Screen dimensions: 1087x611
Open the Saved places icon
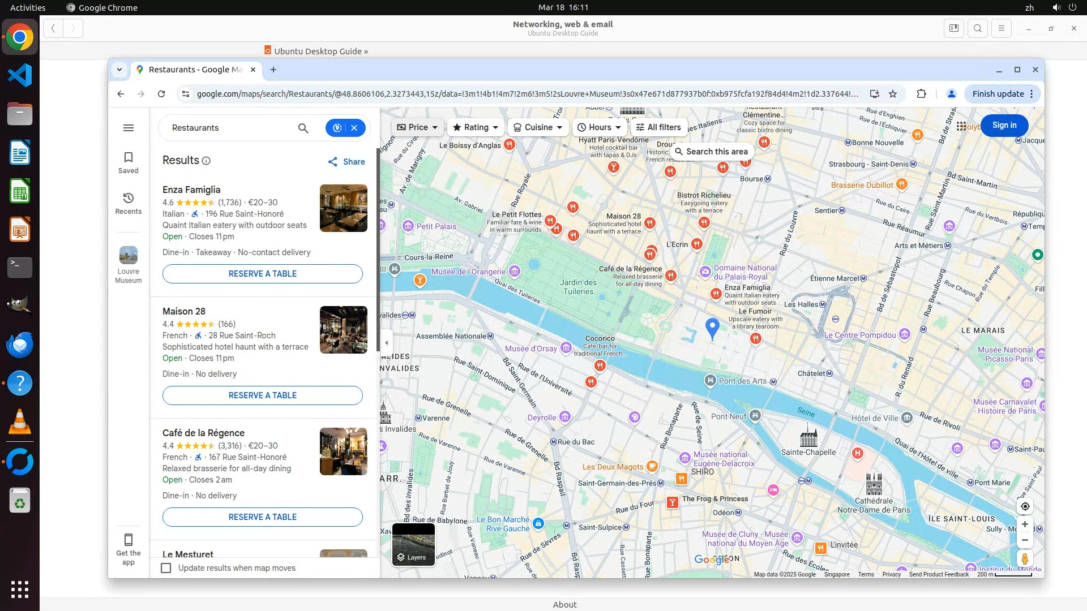click(129, 162)
